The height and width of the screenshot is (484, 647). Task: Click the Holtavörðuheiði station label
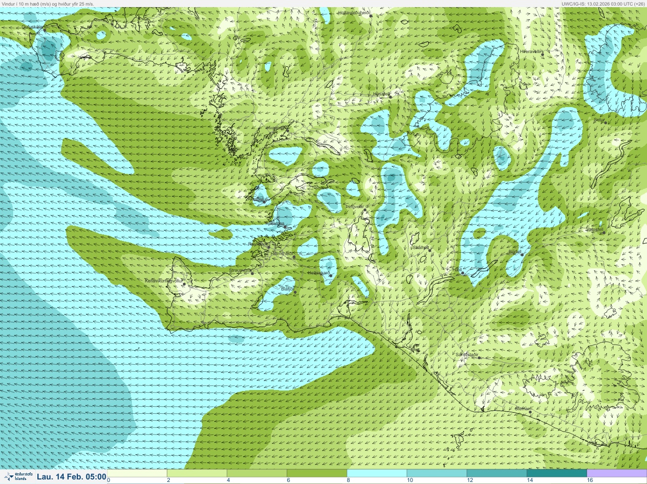[x=354, y=12]
